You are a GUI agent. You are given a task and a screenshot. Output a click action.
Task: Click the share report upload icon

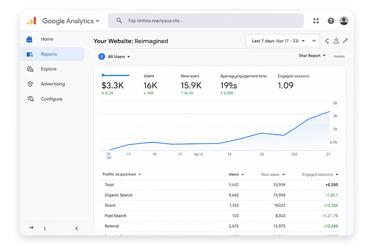tap(336, 41)
